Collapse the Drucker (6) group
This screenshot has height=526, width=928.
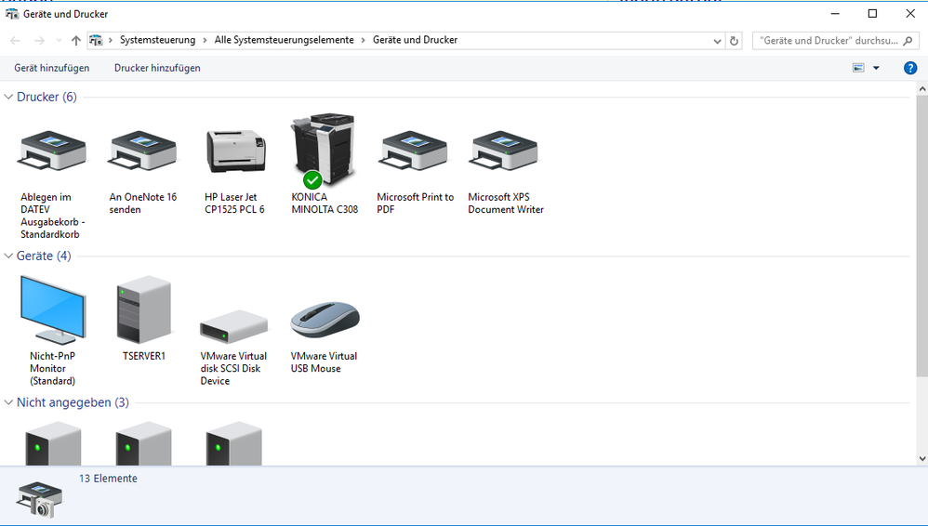(8, 97)
